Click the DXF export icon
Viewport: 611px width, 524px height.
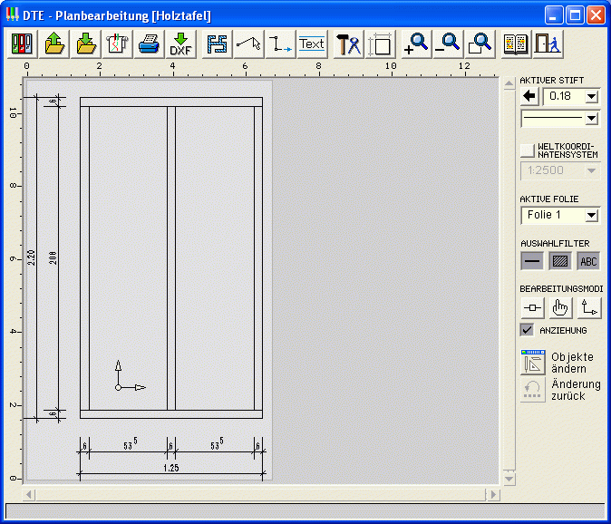(x=180, y=44)
